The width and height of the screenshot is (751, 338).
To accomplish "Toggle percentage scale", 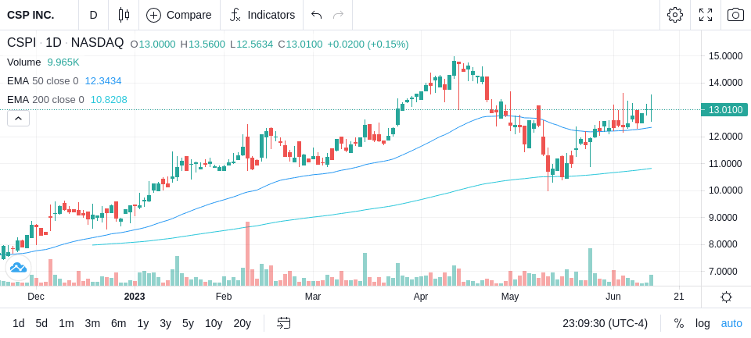I will coord(679,323).
